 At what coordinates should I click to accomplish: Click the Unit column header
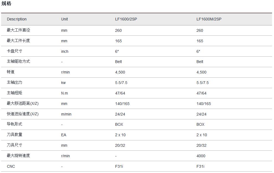point(64,19)
